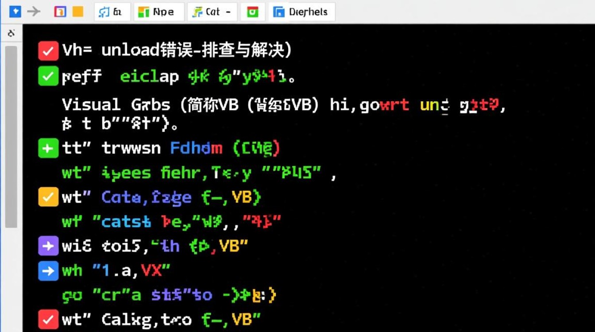This screenshot has height=332, width=595.
Task: Click the solid orange square toolbar icon
Action: pos(77,12)
